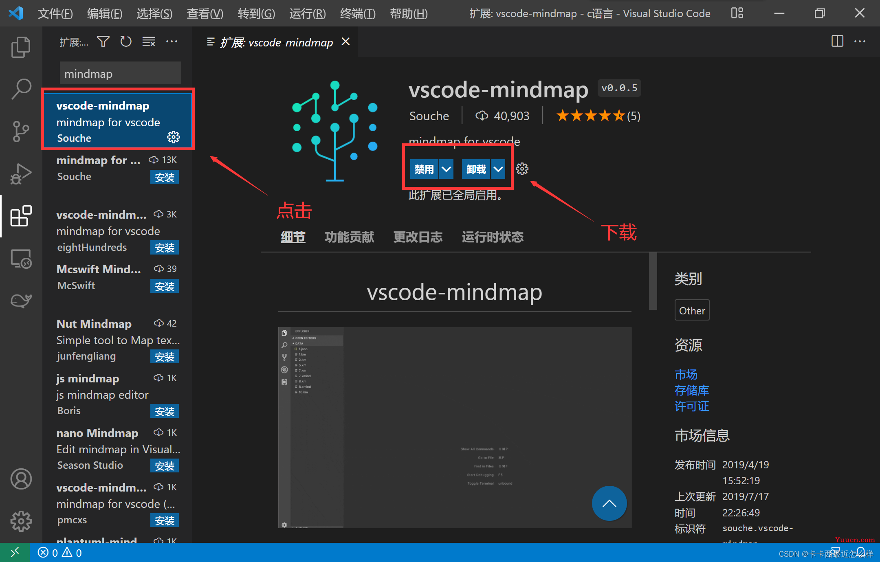Open 帮助(H) menu
The height and width of the screenshot is (562, 880).
(x=409, y=13)
